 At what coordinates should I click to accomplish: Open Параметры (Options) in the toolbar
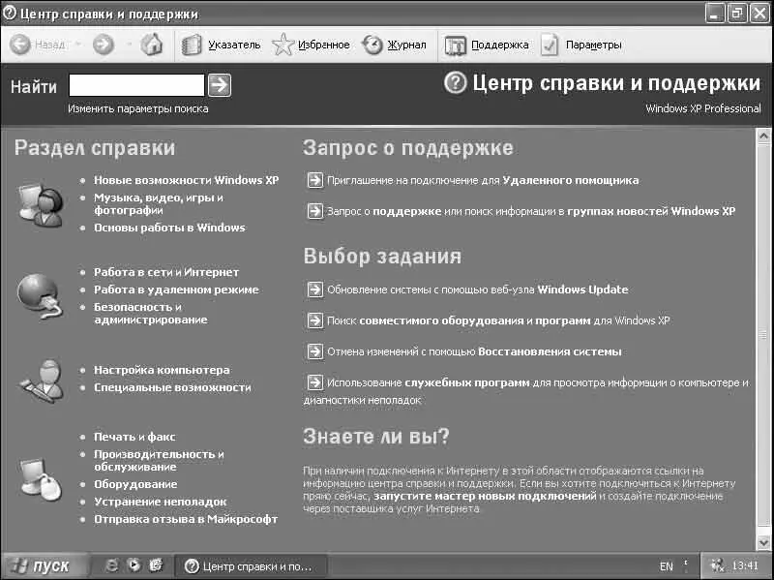(581, 45)
